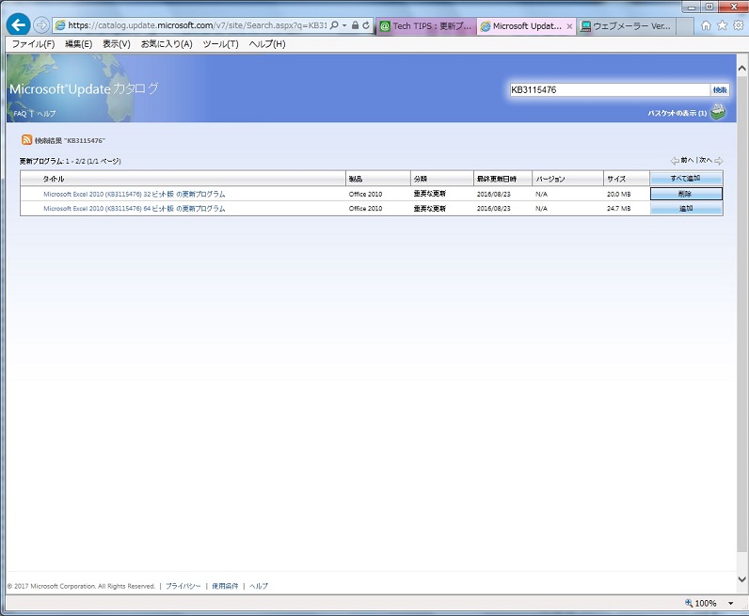This screenshot has height=616, width=749.
Task: Sort by the バージョン column header
Action: coord(550,179)
